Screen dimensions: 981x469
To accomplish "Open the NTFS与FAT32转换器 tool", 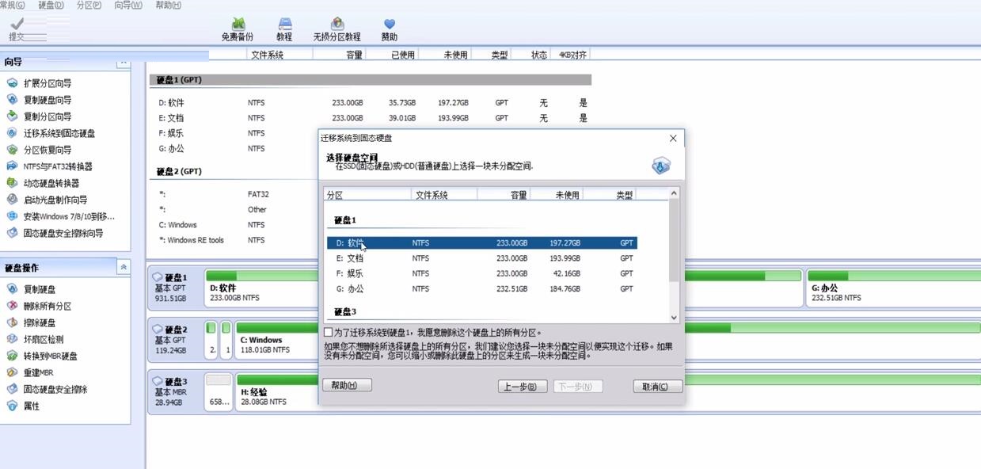I will pyautogui.click(x=58, y=166).
